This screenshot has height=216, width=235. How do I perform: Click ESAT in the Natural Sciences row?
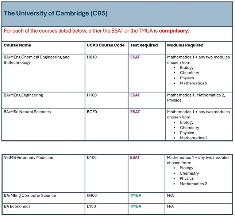[x=135, y=112]
